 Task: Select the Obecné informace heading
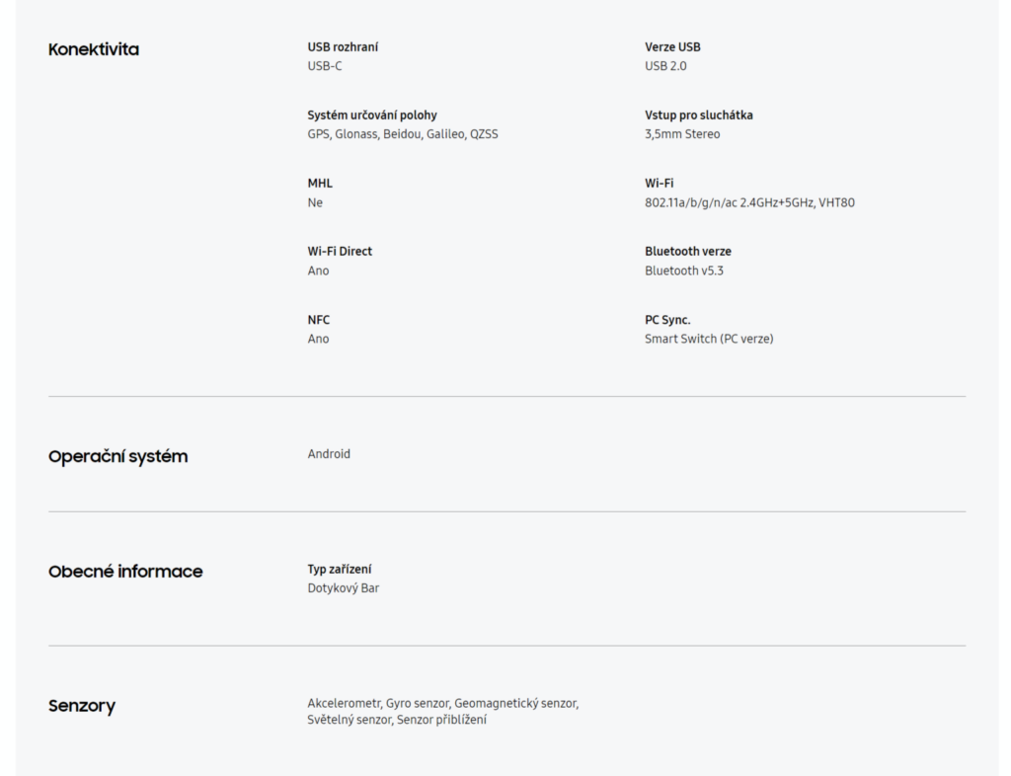pyautogui.click(x=125, y=572)
